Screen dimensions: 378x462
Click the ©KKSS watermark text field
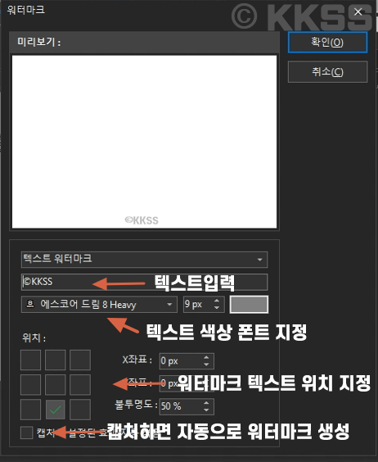click(x=144, y=282)
